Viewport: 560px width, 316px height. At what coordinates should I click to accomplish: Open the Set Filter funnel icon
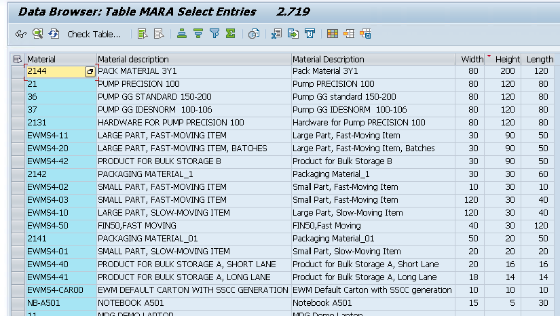point(214,34)
